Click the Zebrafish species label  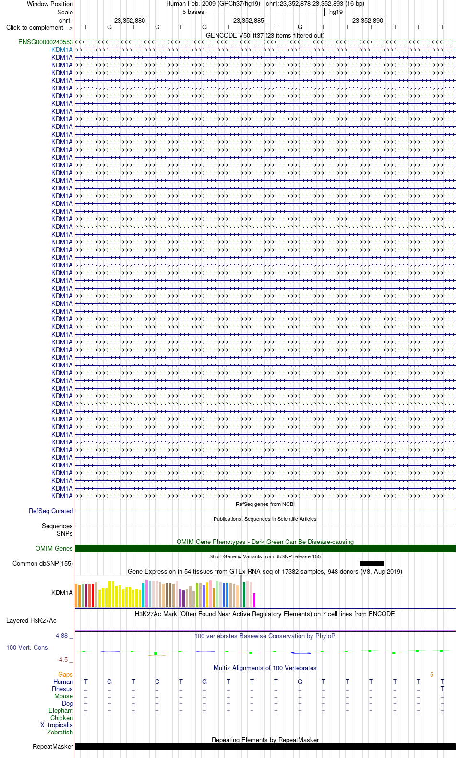point(60,733)
